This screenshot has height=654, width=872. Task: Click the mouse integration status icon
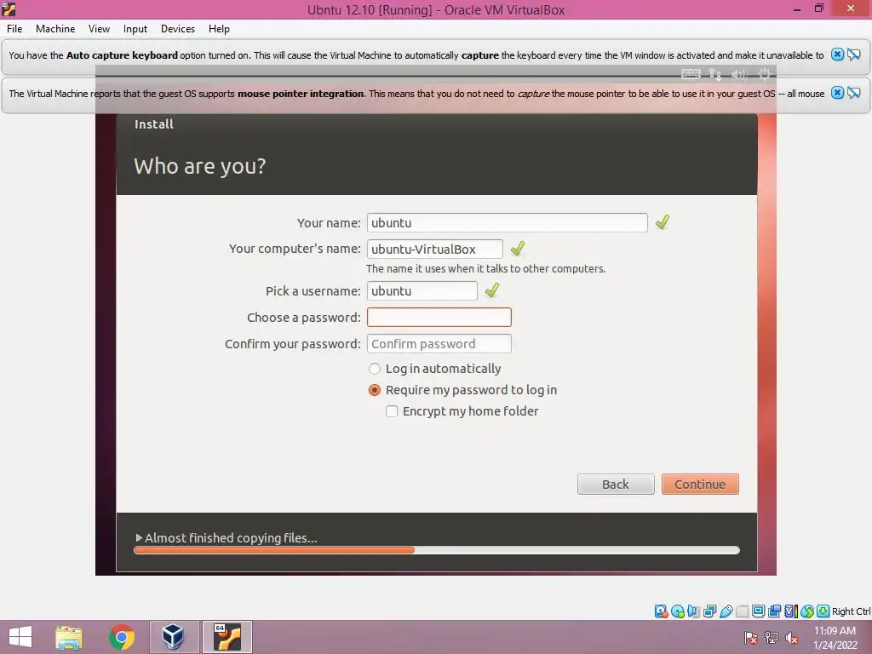[807, 611]
